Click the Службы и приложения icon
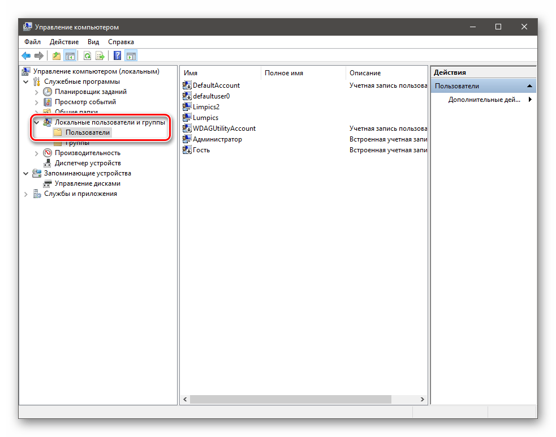The height and width of the screenshot is (437, 556). (37, 194)
